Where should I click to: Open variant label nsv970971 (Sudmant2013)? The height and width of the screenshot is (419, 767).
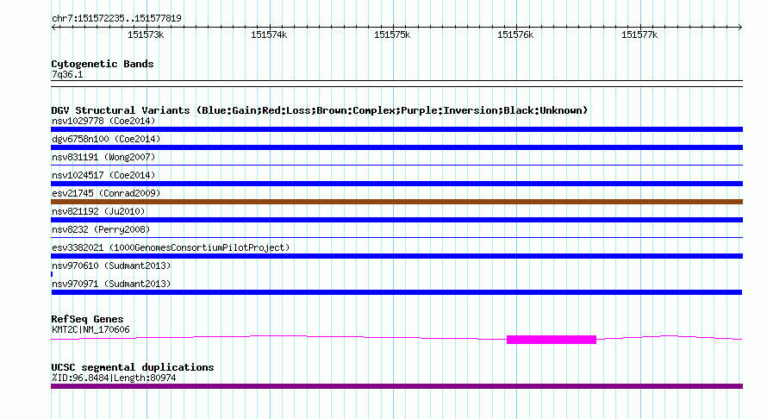coord(111,284)
